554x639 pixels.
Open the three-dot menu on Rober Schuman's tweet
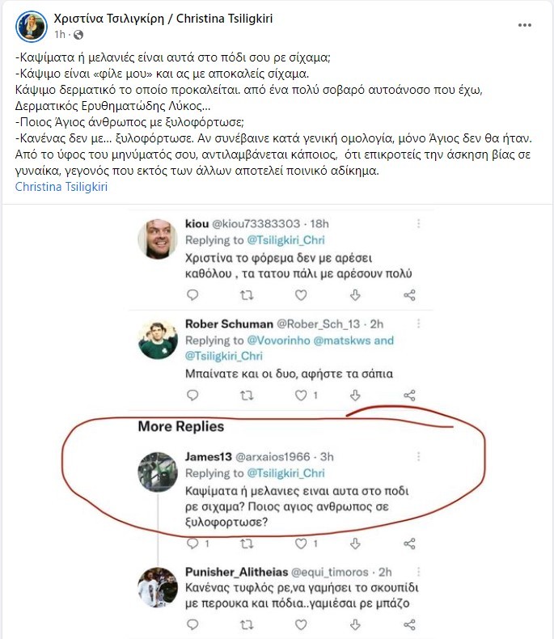(418, 324)
